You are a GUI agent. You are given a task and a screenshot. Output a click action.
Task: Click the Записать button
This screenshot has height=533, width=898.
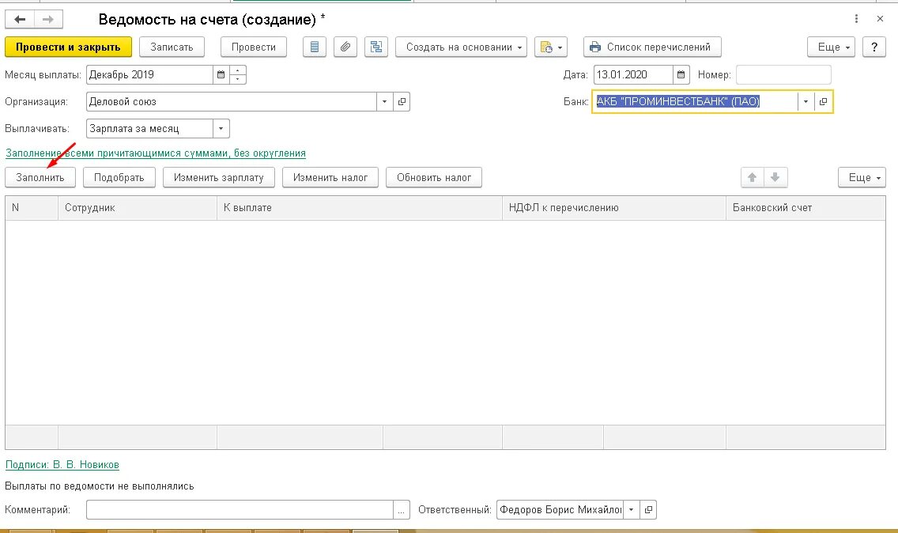tap(172, 47)
